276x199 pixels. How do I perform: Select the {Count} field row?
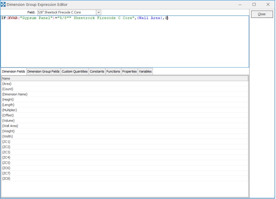[x=125, y=89]
